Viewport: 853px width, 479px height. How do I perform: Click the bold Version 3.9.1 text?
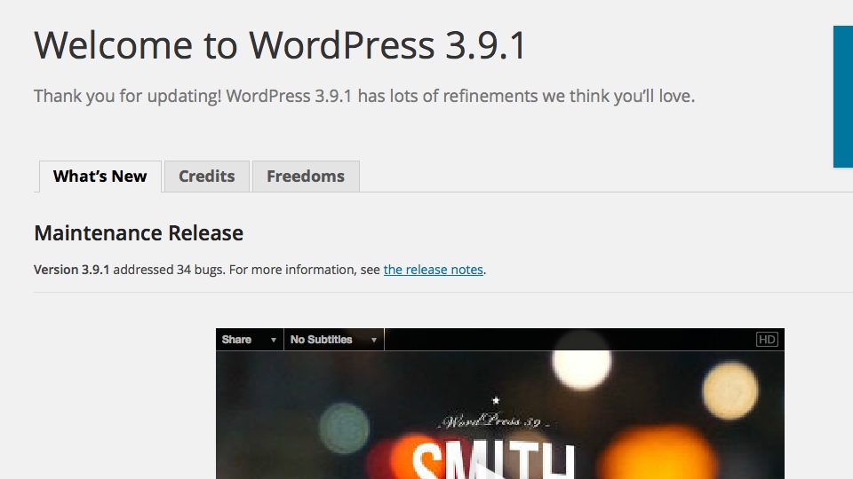72,270
